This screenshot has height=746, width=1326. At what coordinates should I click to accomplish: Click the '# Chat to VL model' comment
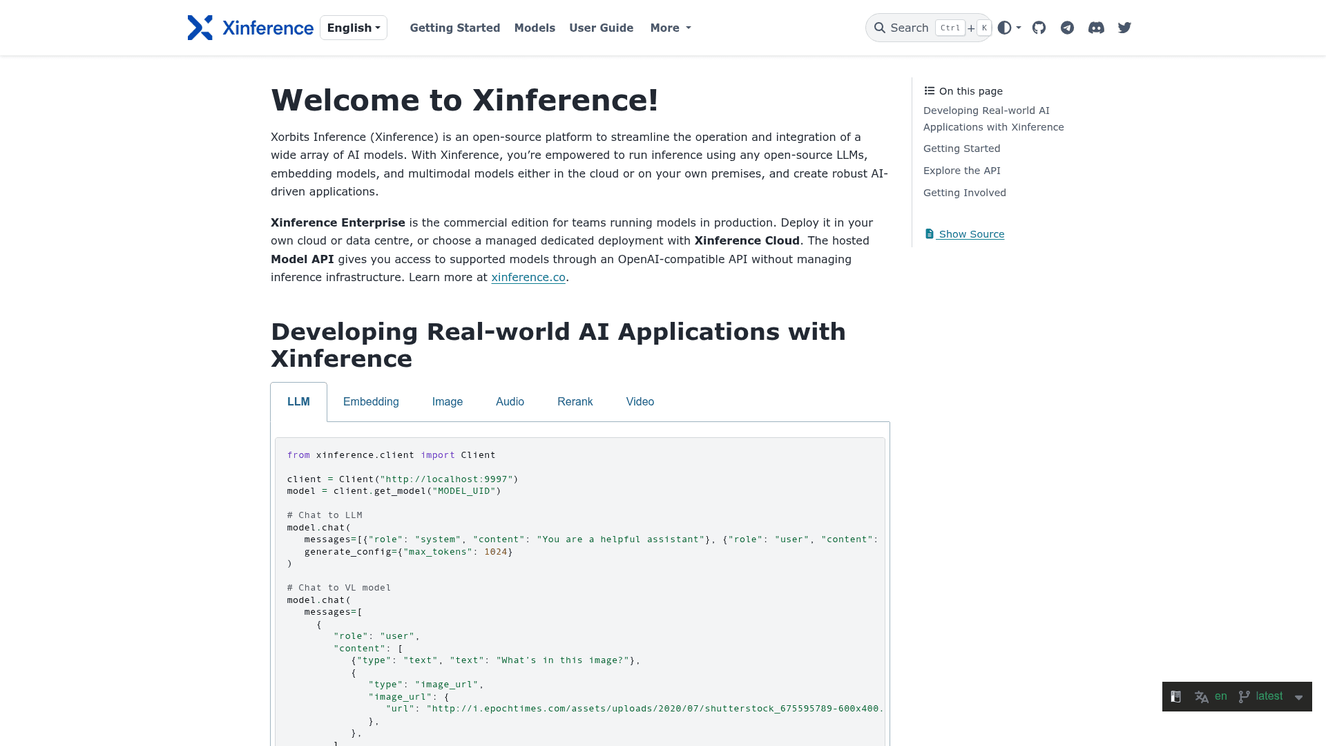(339, 588)
